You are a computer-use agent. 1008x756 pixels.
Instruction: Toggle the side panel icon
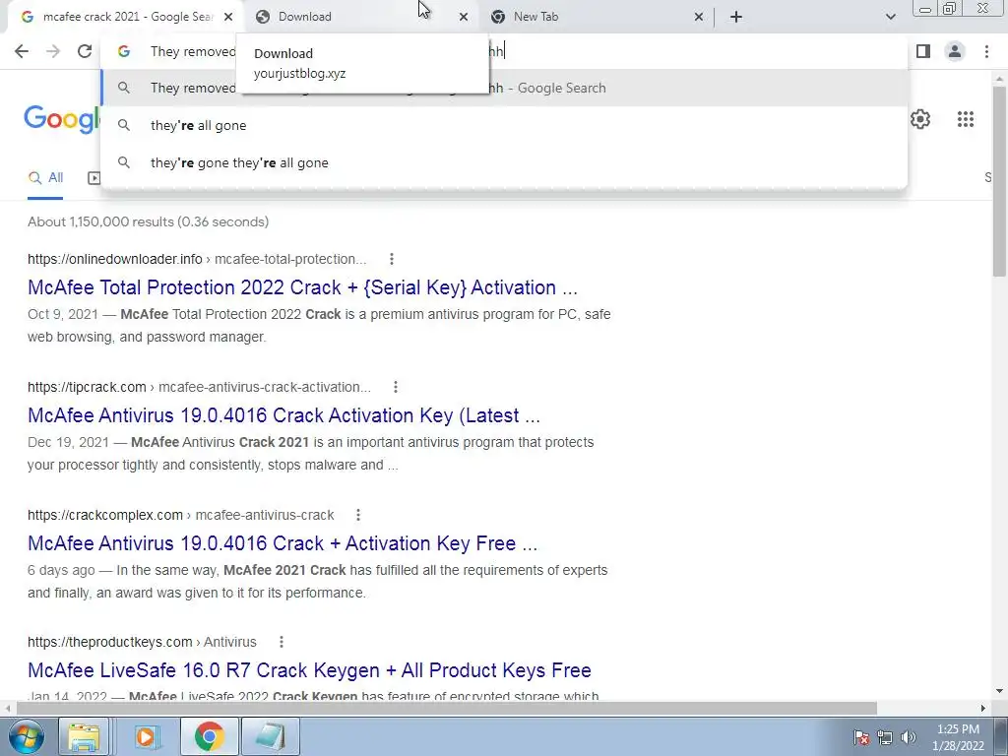[x=923, y=51]
